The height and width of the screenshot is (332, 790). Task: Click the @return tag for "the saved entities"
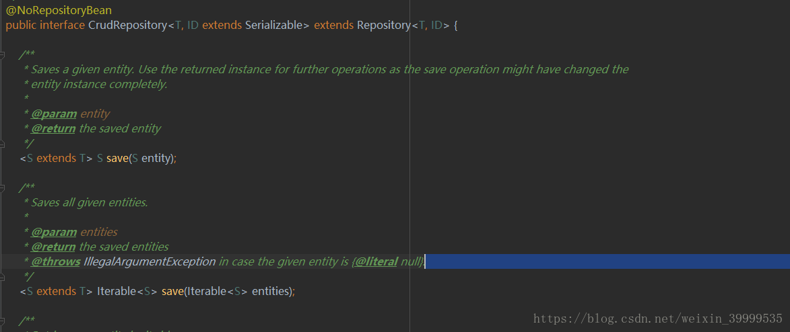coord(53,247)
